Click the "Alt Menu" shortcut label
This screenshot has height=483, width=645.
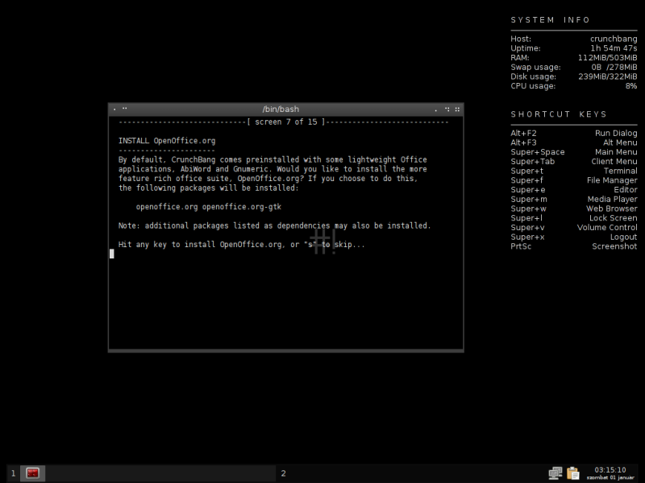coord(620,142)
